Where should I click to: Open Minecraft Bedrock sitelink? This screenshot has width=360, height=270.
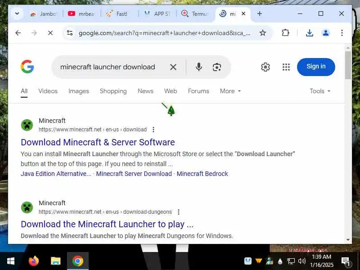click(x=202, y=174)
